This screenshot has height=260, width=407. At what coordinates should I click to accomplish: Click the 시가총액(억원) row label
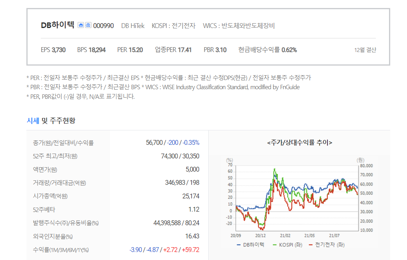tap(50, 196)
